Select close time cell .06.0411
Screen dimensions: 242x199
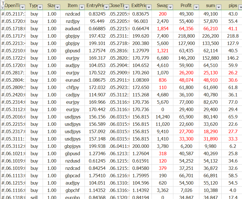pos(119,146)
